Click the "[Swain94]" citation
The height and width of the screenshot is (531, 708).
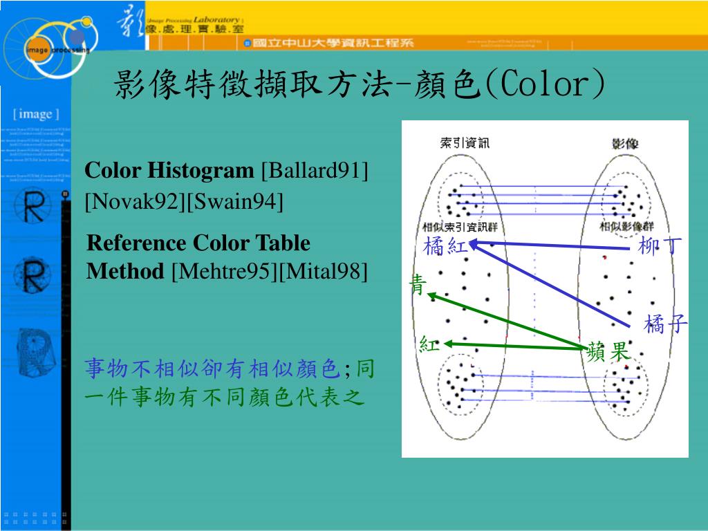click(235, 201)
